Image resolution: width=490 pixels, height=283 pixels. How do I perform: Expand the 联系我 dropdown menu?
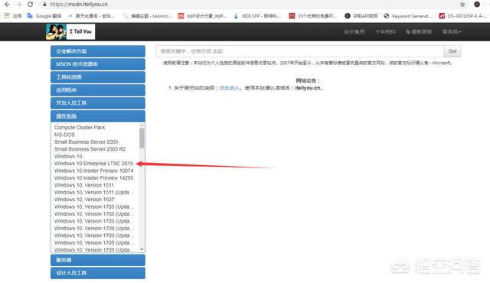(x=452, y=32)
